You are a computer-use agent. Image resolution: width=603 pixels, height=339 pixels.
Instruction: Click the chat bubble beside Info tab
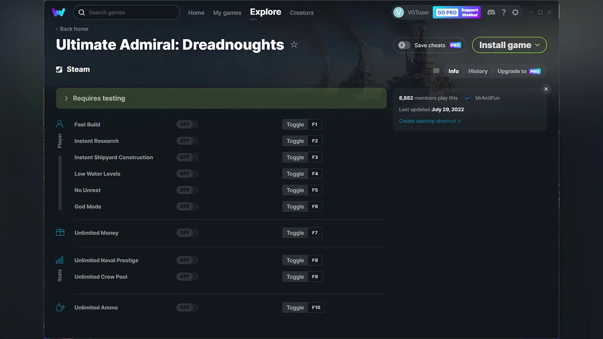pos(435,71)
